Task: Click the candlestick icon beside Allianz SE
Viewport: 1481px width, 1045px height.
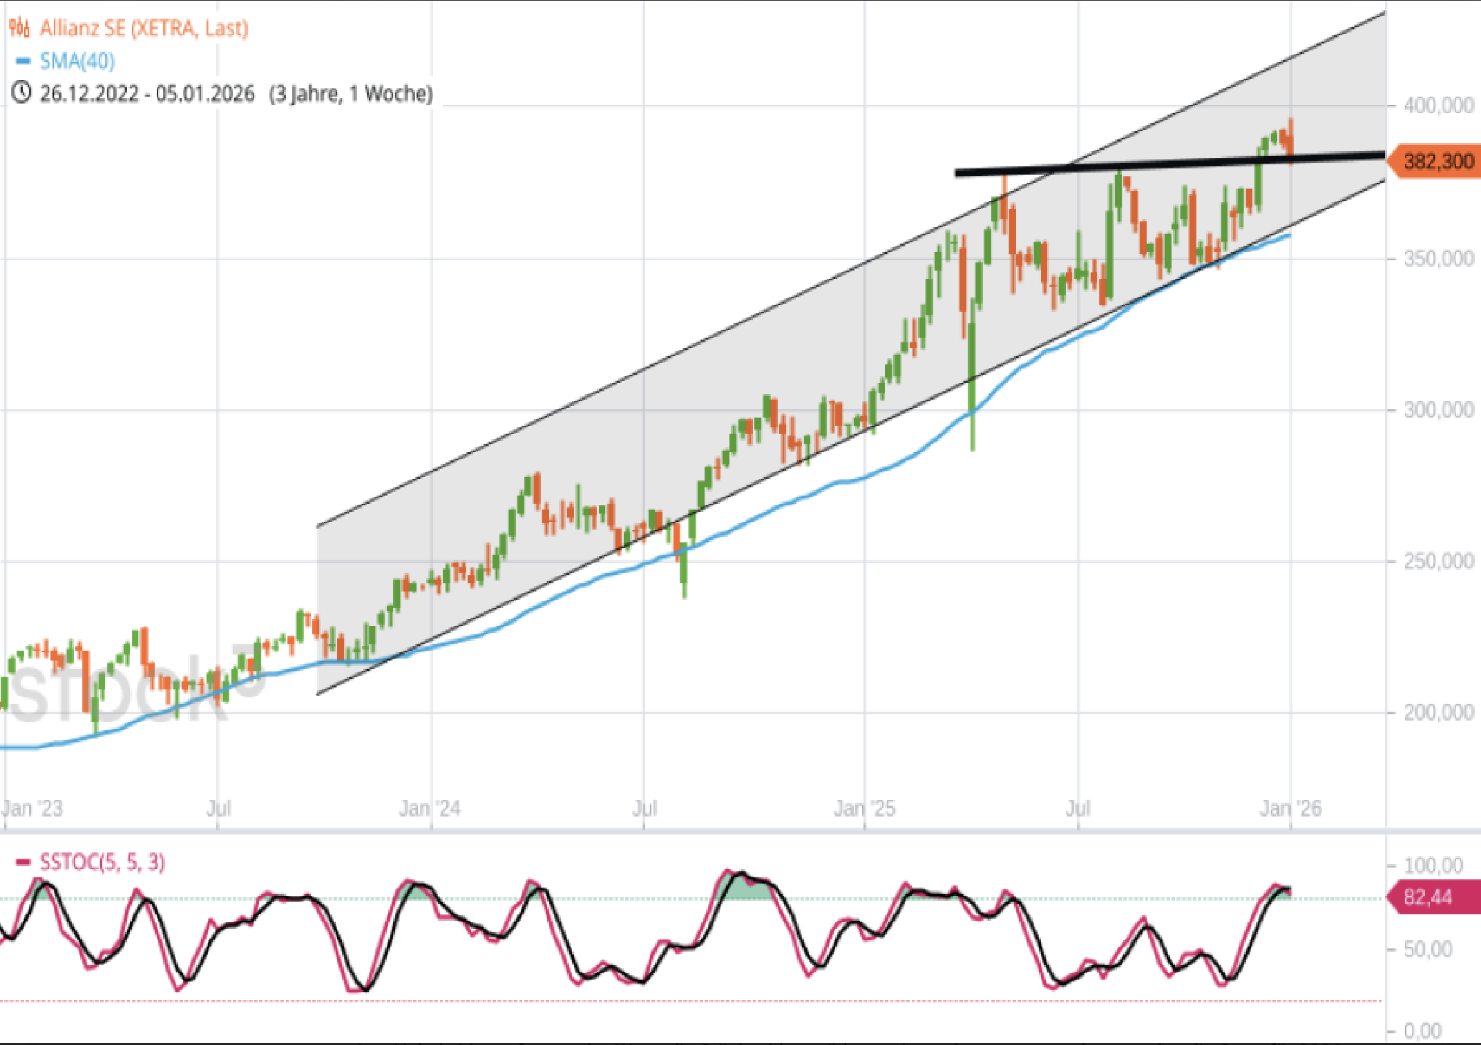Action: [x=19, y=28]
